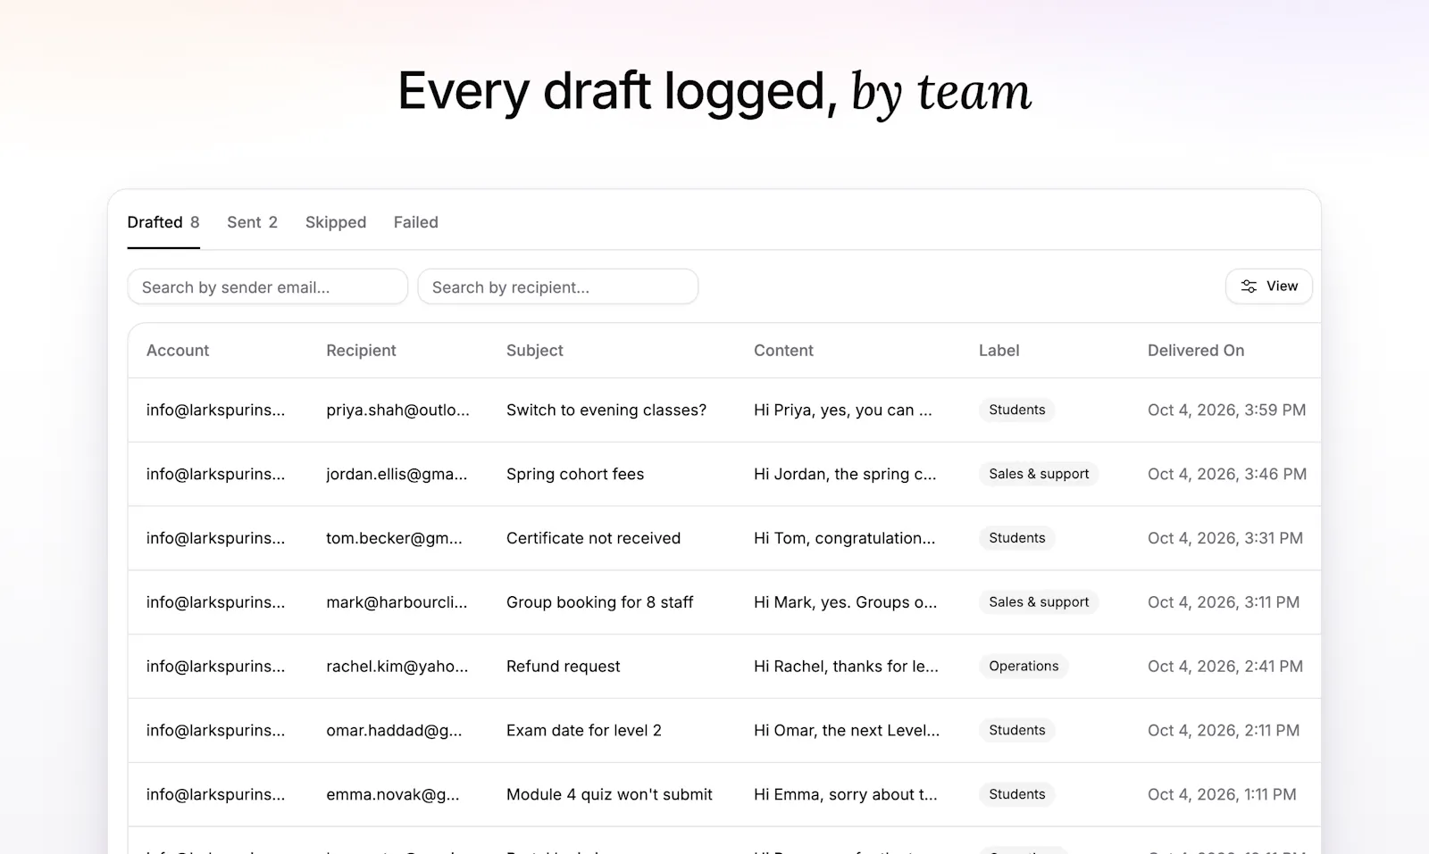Click the Account column header

point(178,351)
